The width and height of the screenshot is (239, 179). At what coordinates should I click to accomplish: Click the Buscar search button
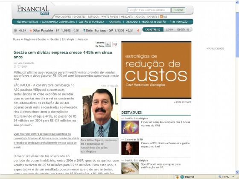178,10
